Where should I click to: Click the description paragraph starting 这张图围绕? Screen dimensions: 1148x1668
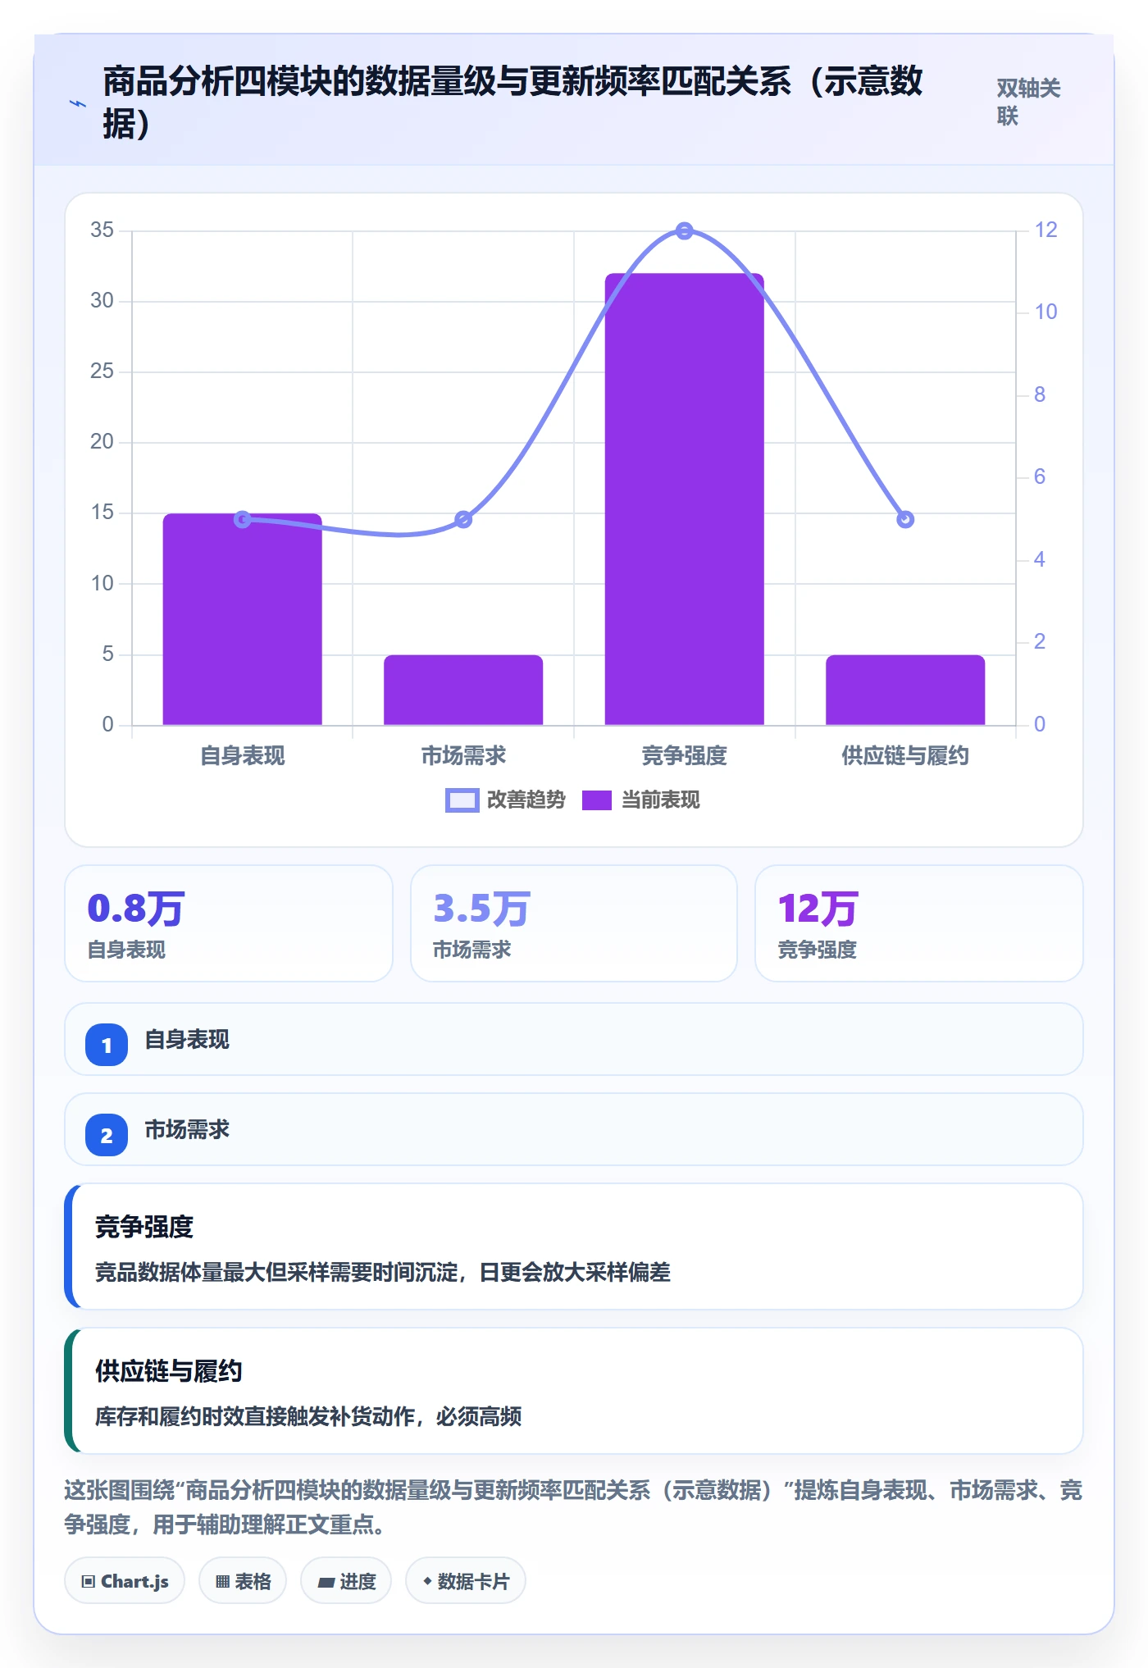click(x=574, y=1507)
